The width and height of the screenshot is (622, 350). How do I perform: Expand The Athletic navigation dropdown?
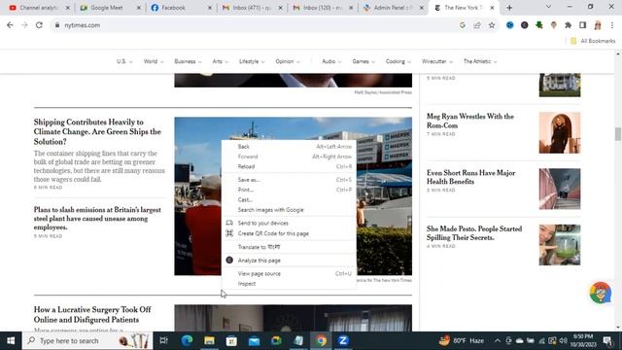[480, 61]
